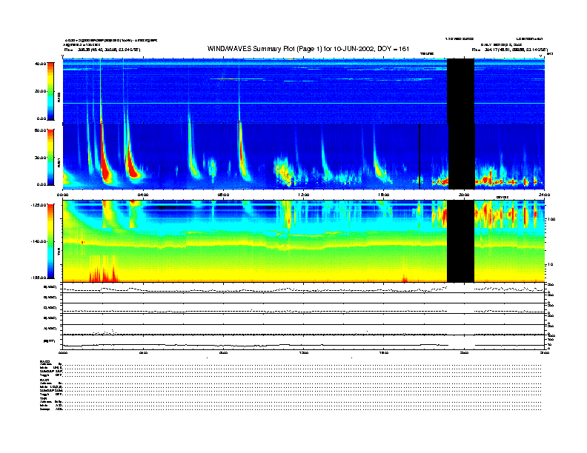Click the 100 frequency label right of TNR panel

pyautogui.click(x=551, y=219)
